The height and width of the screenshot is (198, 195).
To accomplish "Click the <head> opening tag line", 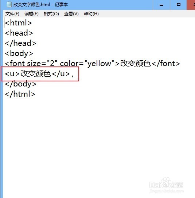I will 19,33.
